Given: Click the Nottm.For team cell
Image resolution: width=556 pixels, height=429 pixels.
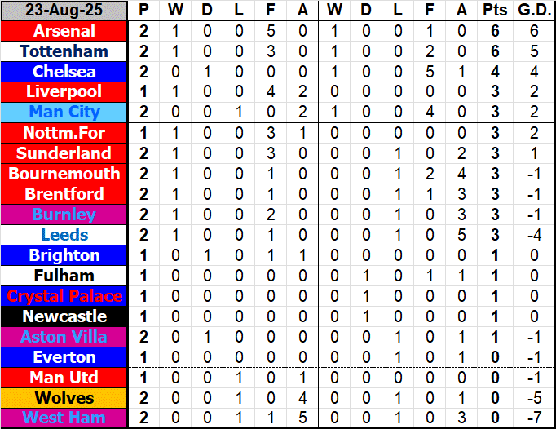Looking at the screenshot, I should [x=64, y=133].
